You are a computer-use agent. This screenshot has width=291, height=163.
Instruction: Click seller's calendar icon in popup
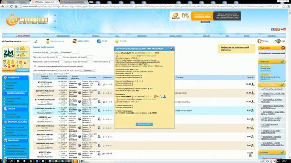coord(155,96)
